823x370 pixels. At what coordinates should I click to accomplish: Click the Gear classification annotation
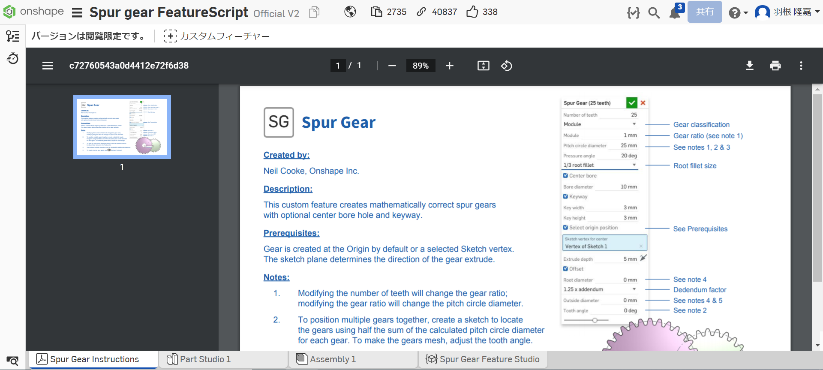[x=701, y=124]
